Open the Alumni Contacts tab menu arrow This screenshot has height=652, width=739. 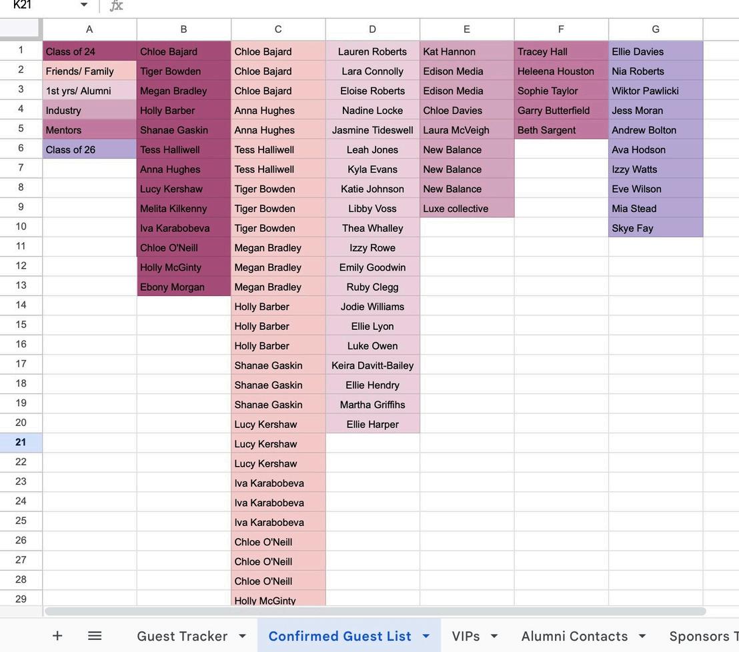(x=642, y=637)
